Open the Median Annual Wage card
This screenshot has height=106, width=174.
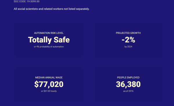coord(49,85)
